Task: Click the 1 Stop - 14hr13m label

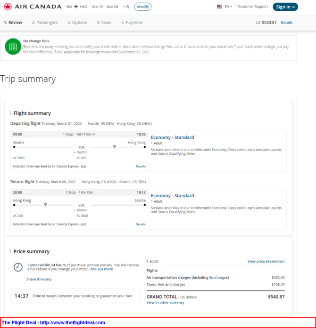Action: (x=80, y=192)
